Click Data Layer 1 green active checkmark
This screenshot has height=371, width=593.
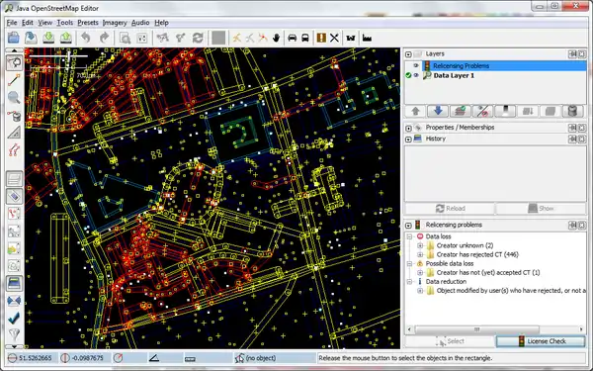[408, 75]
